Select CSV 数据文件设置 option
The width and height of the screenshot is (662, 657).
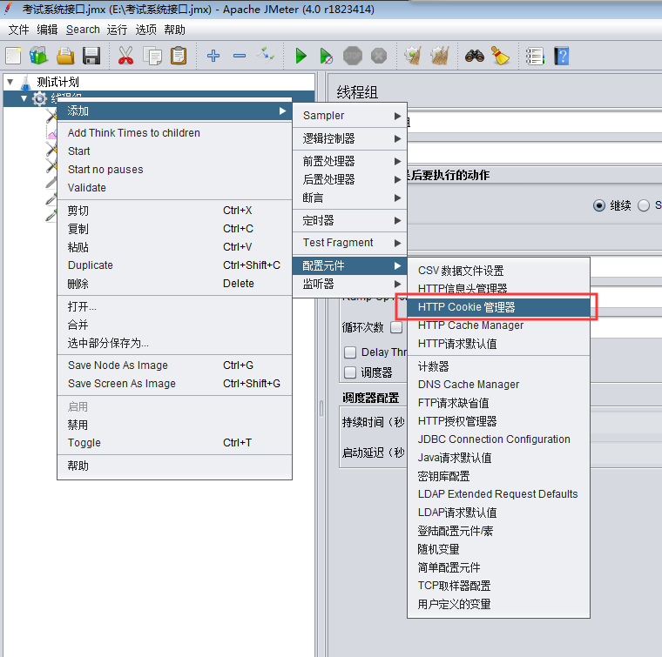[x=498, y=271]
